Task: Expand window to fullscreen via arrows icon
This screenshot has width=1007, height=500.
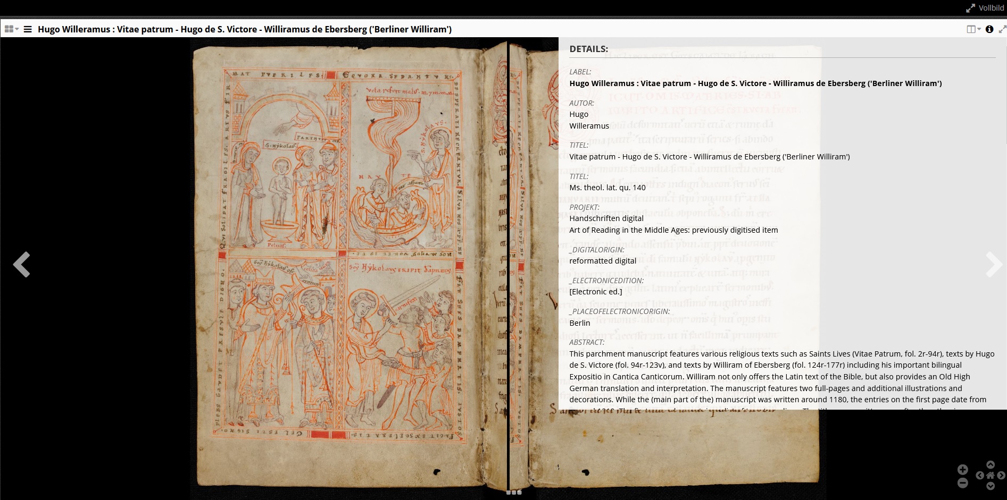Action: (x=1002, y=29)
